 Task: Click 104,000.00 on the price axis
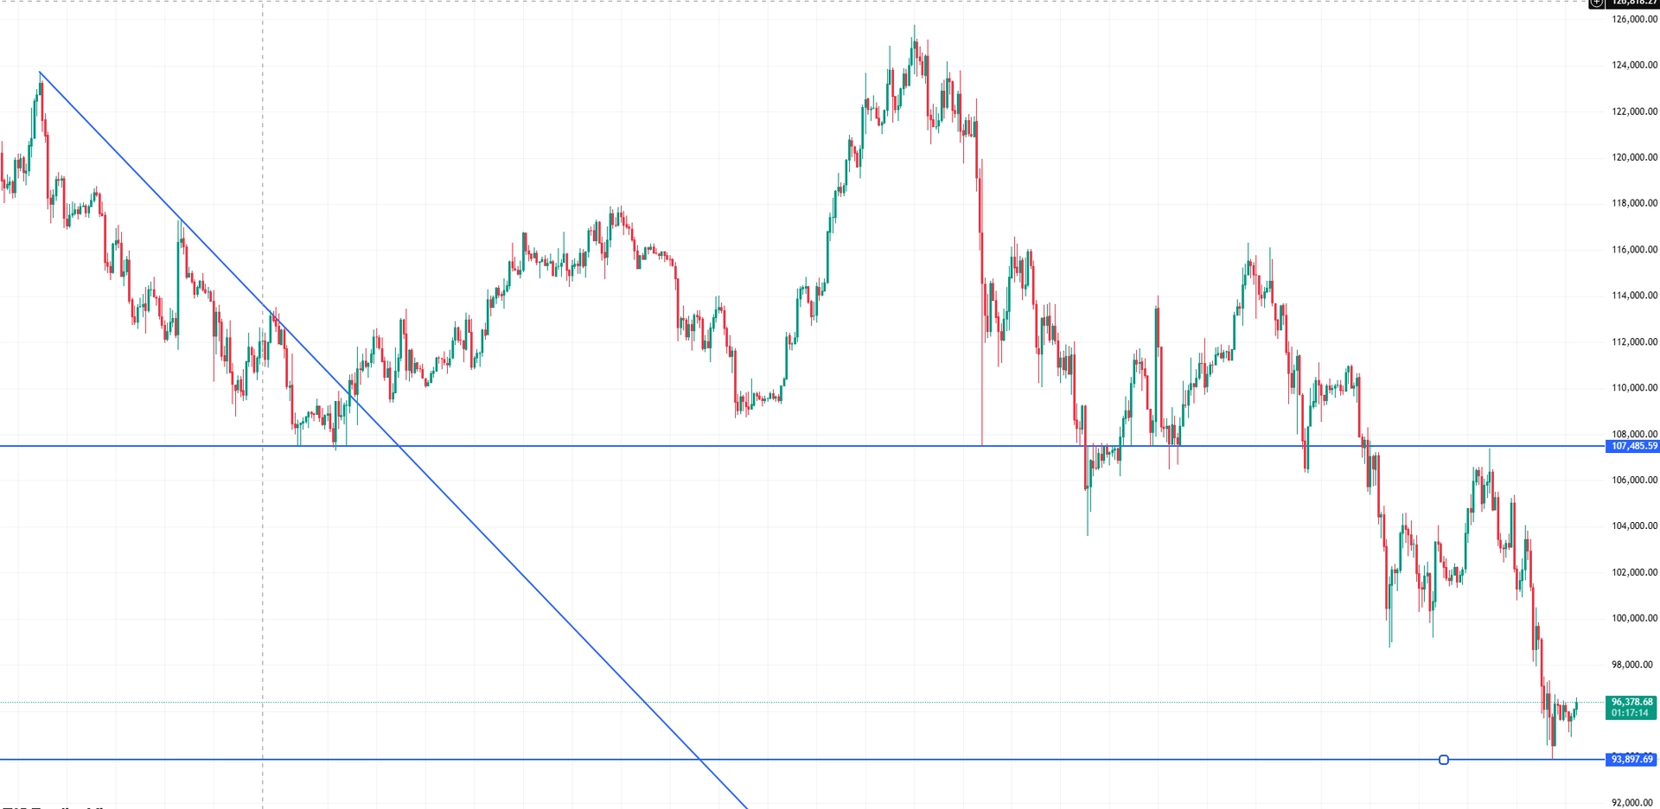pos(1634,526)
